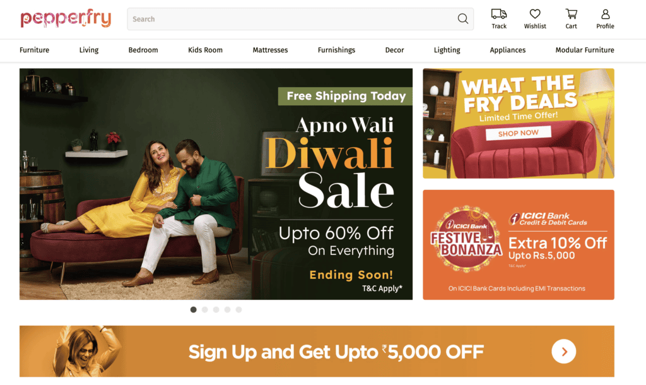Viewport: 646px width, 385px height.
Task: Click the search magnifier icon
Action: 462,18
